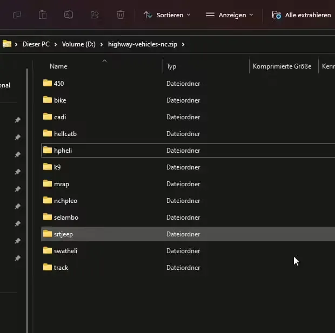
Task: Navigate to Dieser PC breadcrumb
Action: [36, 44]
